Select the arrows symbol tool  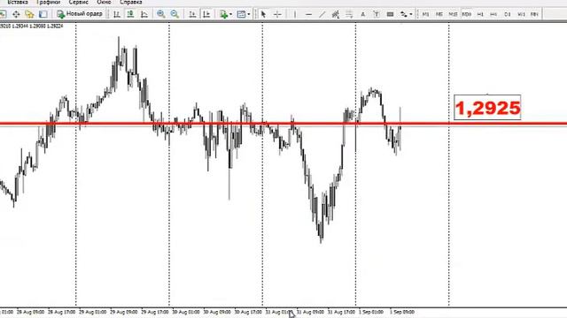[x=403, y=14]
